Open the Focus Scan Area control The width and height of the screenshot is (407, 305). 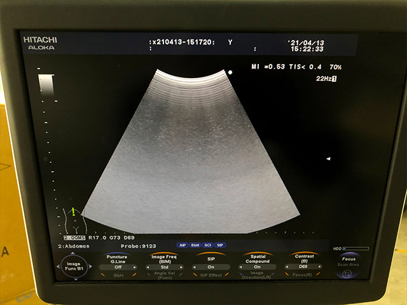pos(347,265)
